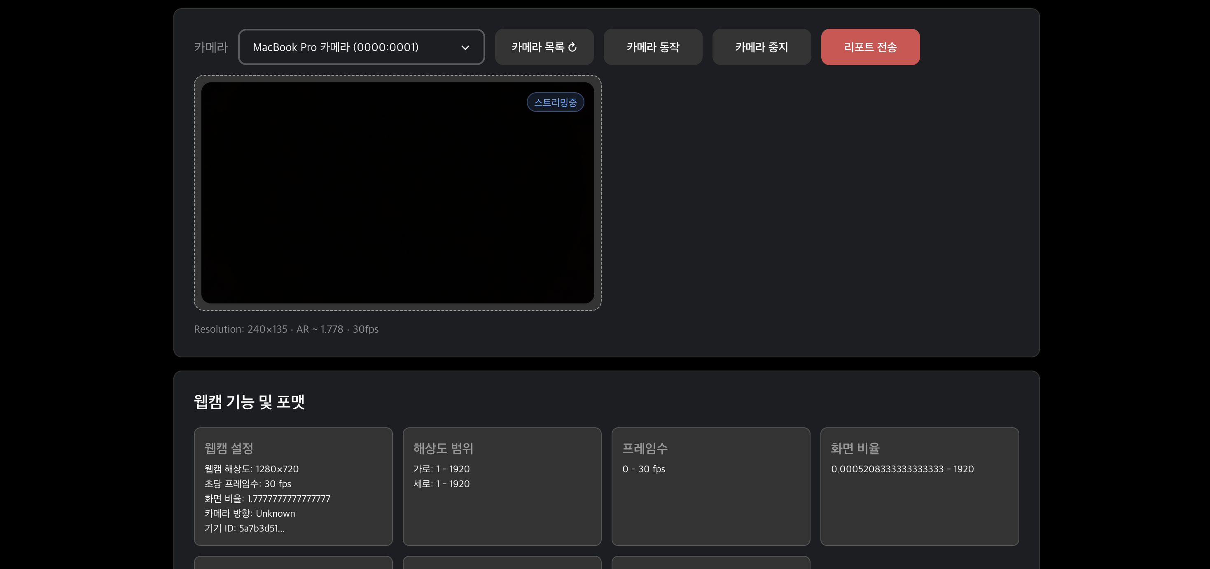
Task: Click the live webcam preview area
Action: click(397, 193)
